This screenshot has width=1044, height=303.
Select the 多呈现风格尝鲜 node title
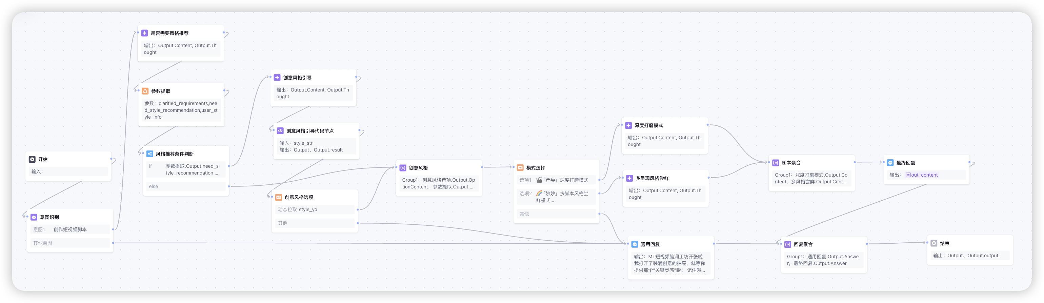pyautogui.click(x=652, y=178)
